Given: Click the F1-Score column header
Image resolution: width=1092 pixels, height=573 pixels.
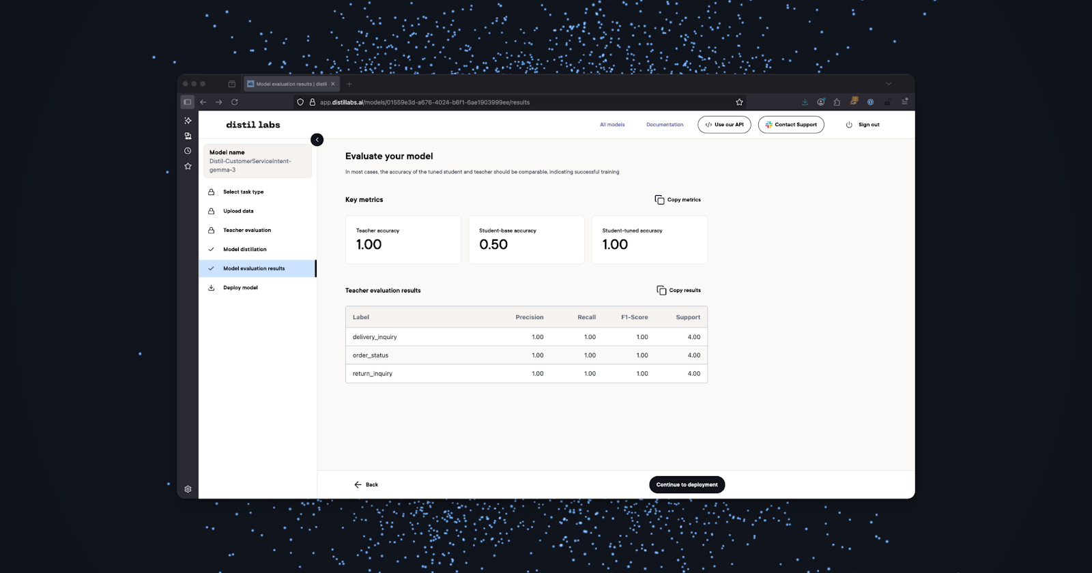Looking at the screenshot, I should point(635,317).
